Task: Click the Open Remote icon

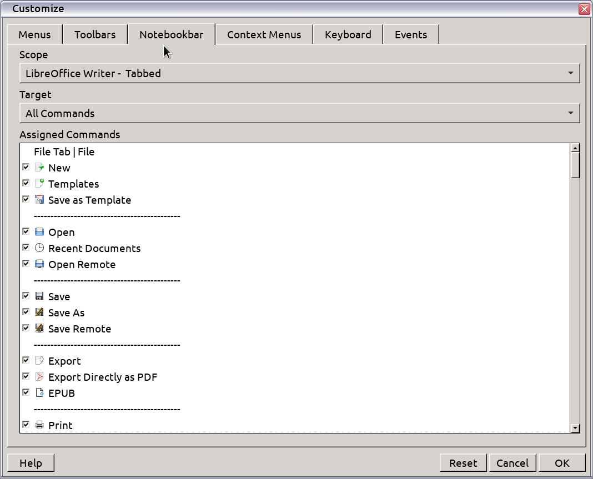Action: (x=39, y=264)
